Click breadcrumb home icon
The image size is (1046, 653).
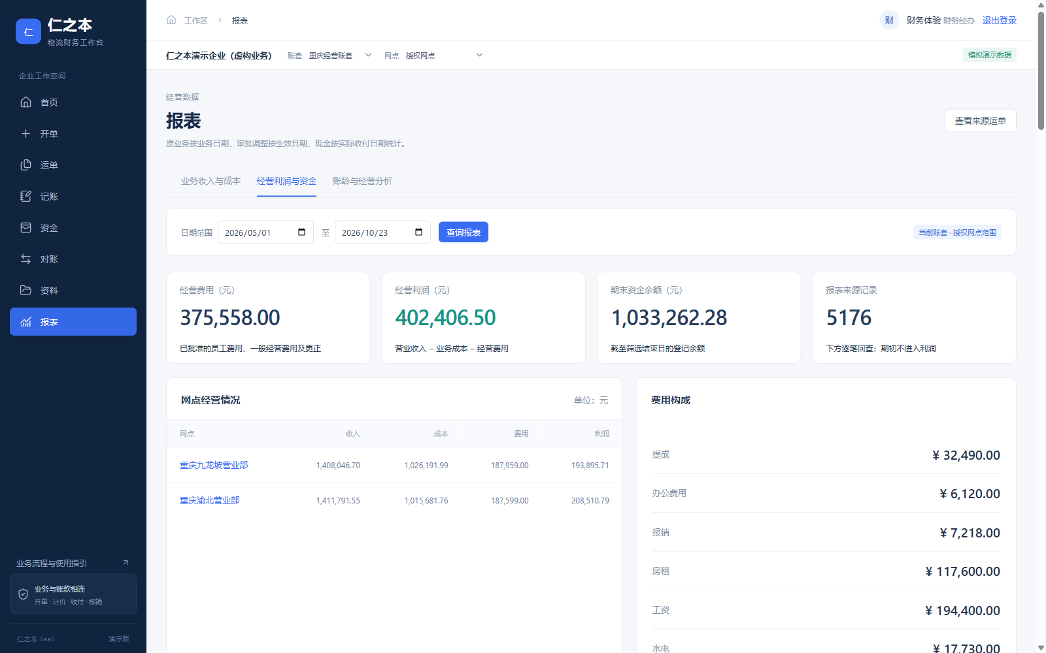(171, 20)
